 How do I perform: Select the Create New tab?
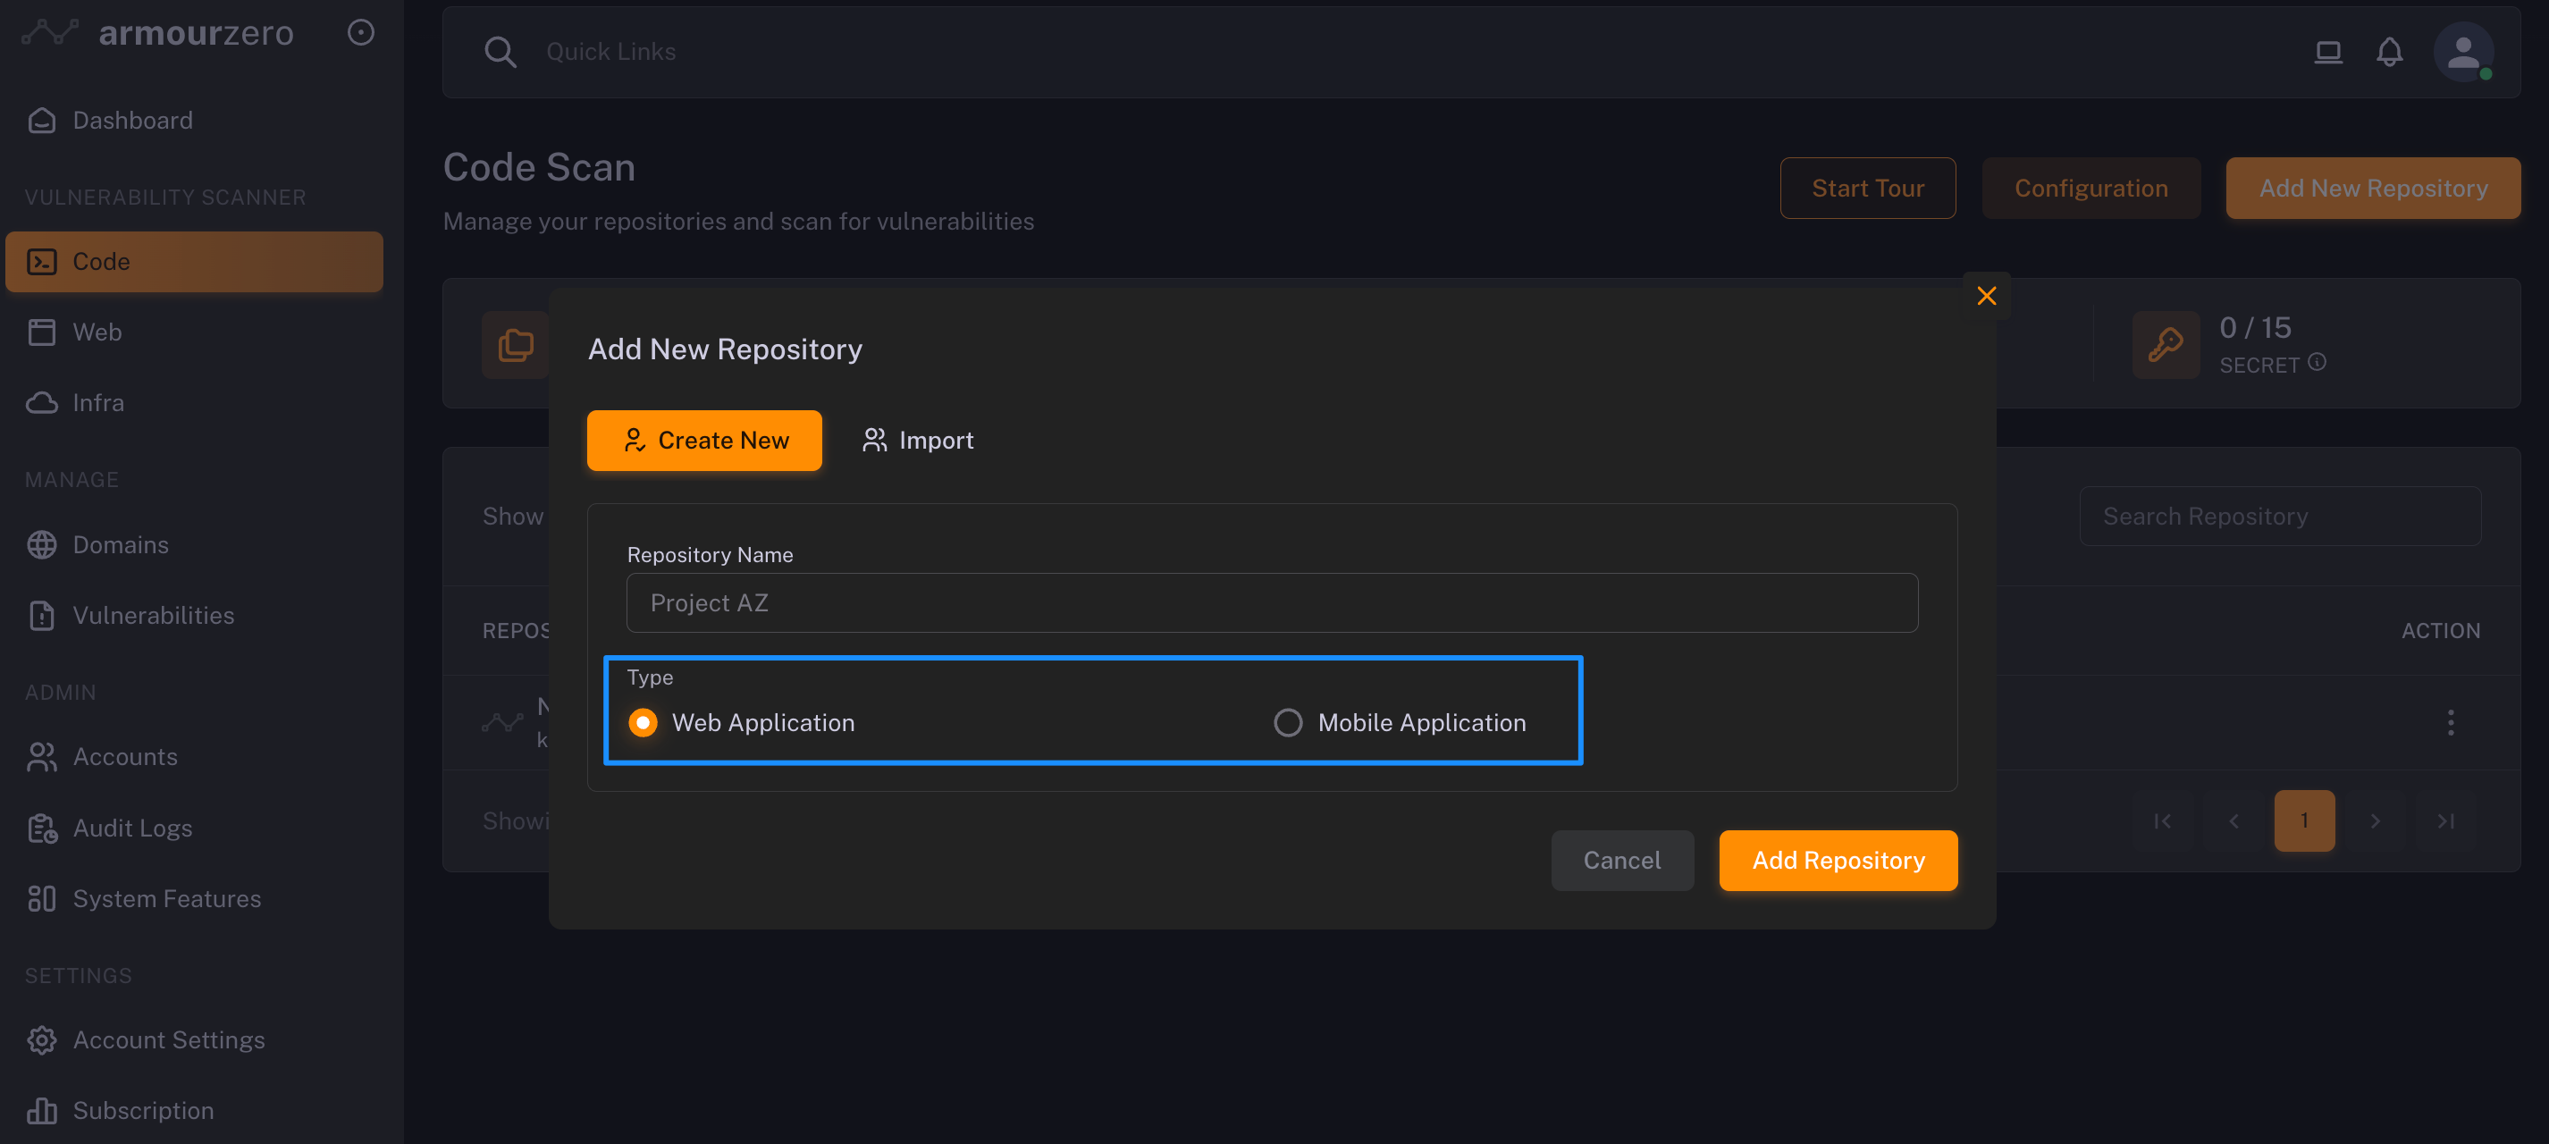(704, 441)
